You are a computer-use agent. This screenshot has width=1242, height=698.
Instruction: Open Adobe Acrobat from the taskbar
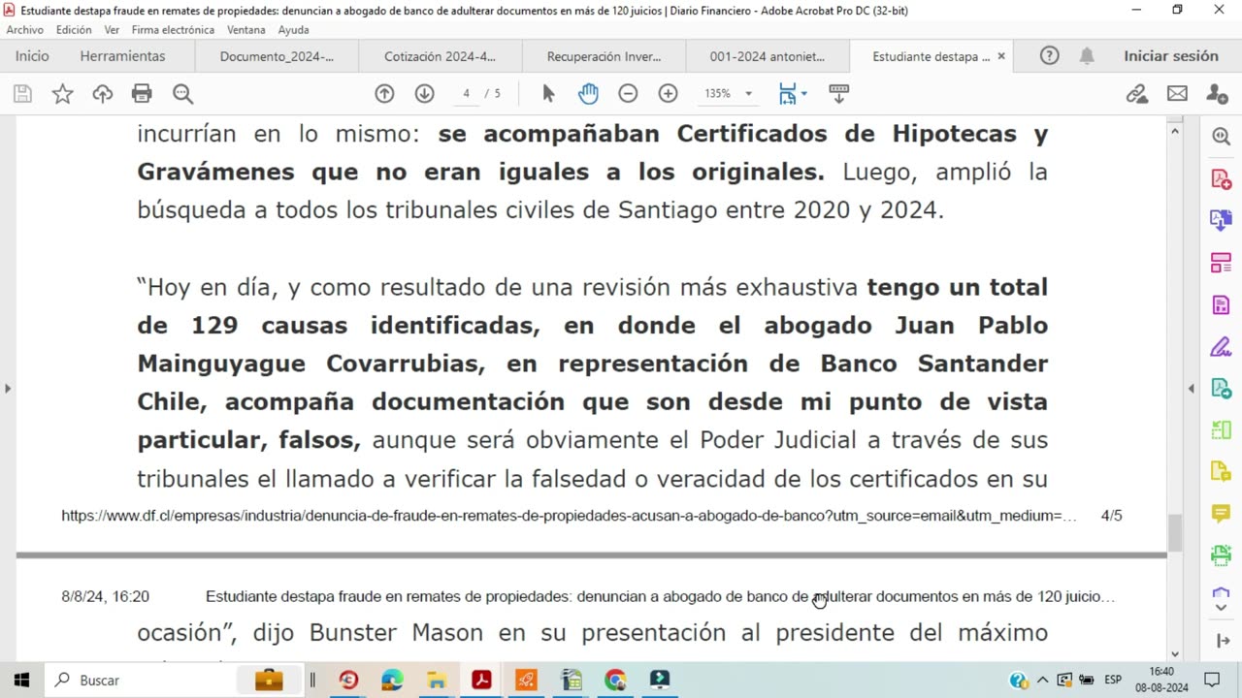(481, 680)
